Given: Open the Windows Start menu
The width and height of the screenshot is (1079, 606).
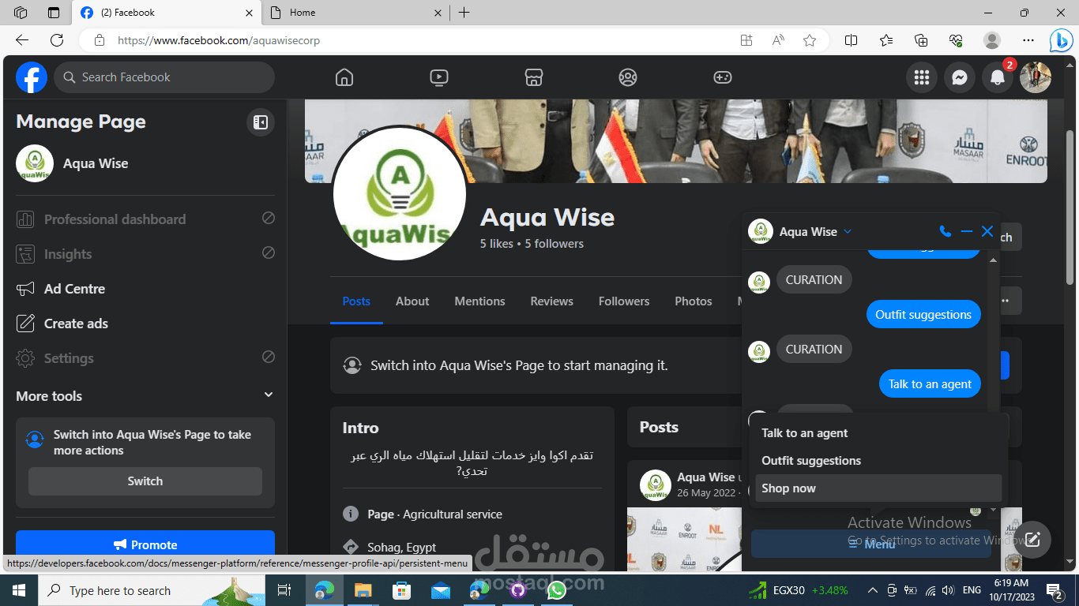Looking at the screenshot, I should [x=19, y=590].
